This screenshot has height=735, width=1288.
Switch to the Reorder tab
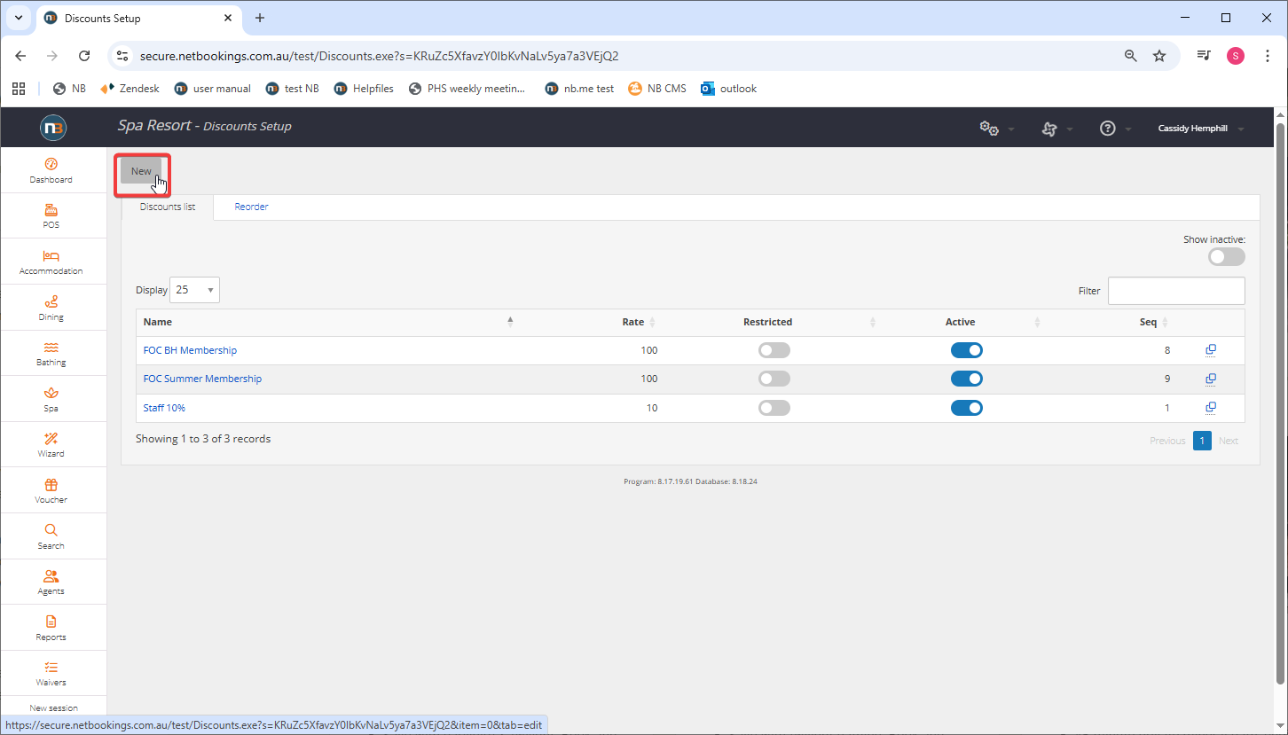pos(251,207)
